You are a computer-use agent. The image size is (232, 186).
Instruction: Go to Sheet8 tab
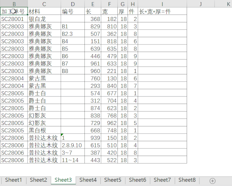(x=187, y=180)
